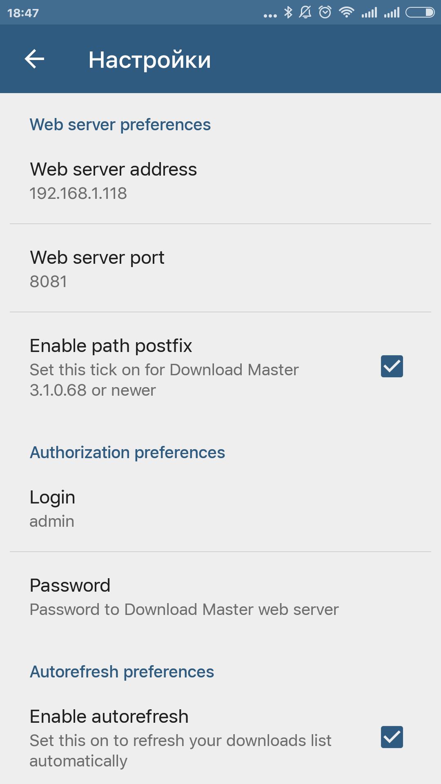Toggle the path postfix tick for Download Master
This screenshot has width=441, height=784.
[x=392, y=367]
